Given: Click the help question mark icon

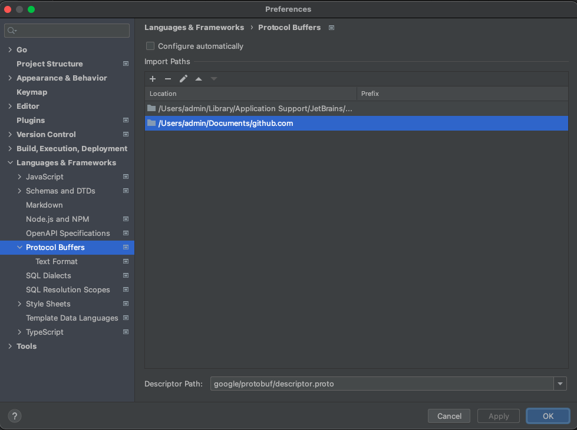Looking at the screenshot, I should point(13,416).
